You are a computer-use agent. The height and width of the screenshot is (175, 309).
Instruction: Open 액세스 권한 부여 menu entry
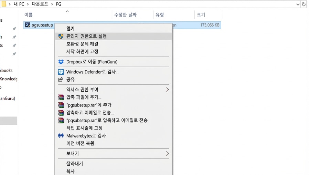tap(114, 89)
